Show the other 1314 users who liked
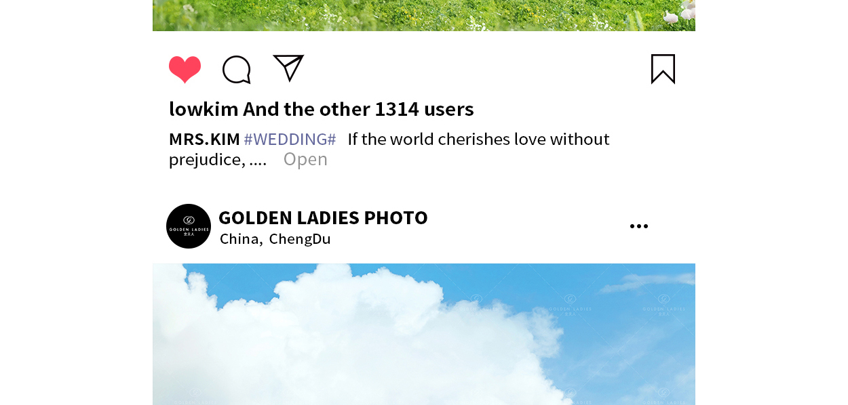848x405 pixels. pos(385,109)
